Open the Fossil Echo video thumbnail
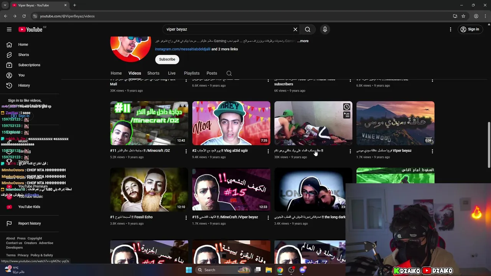The height and width of the screenshot is (276, 491). tap(149, 189)
